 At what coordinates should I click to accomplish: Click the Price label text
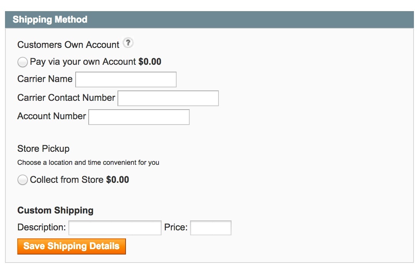pyautogui.click(x=175, y=227)
